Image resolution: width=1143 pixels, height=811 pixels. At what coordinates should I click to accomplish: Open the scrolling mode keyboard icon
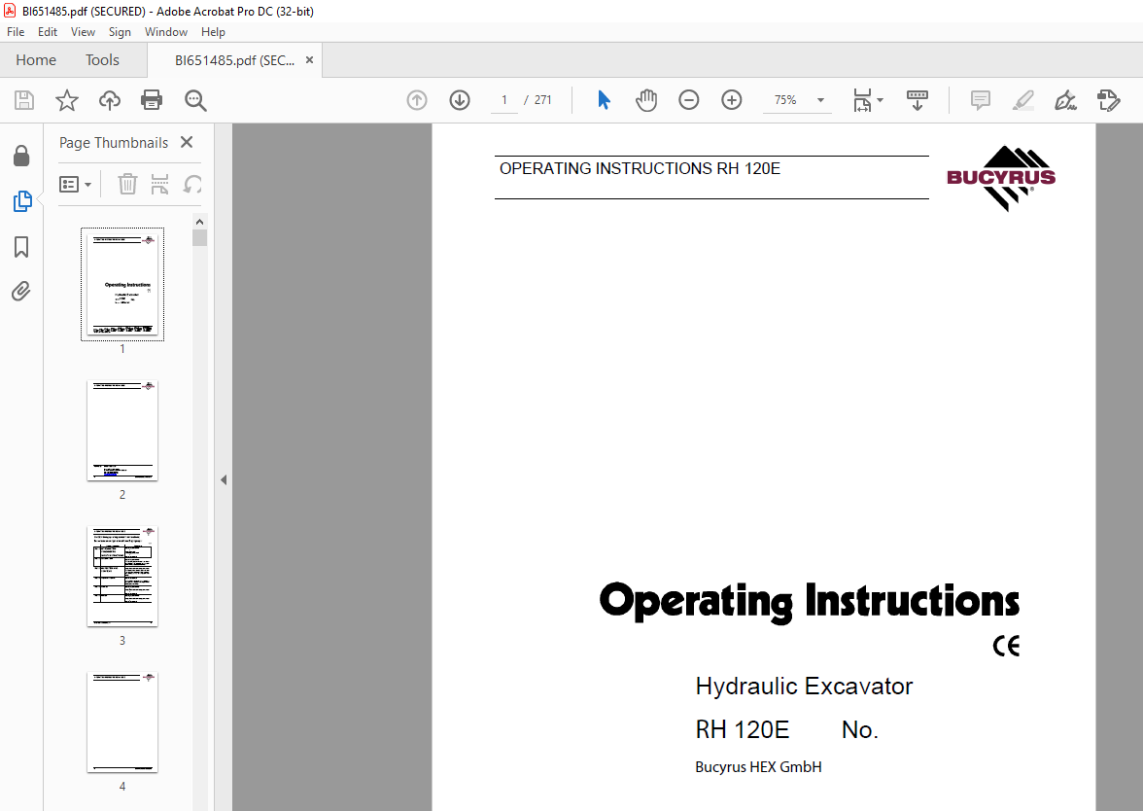918,100
